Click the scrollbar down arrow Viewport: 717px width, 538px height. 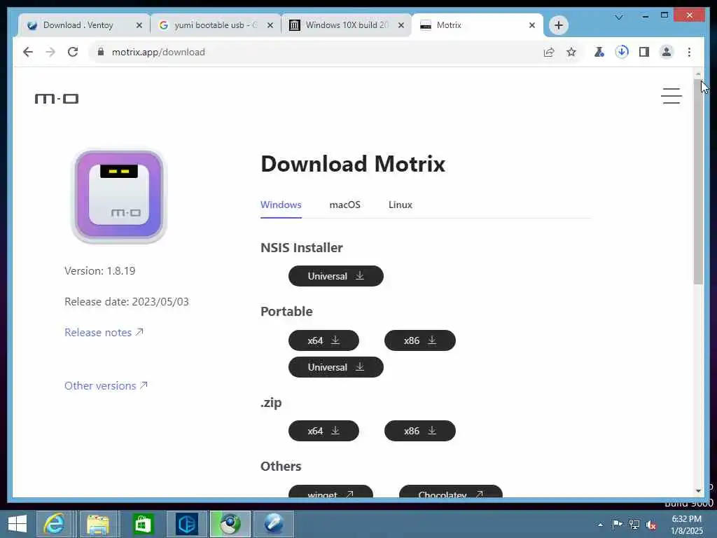tap(698, 491)
